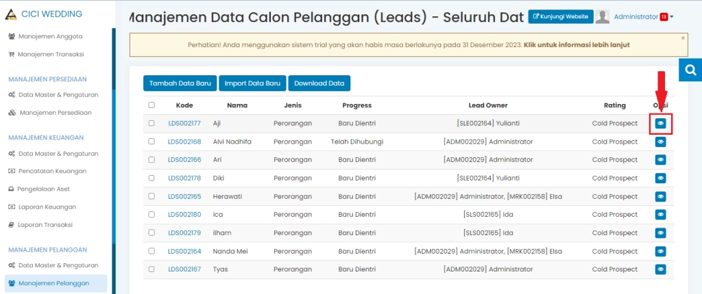
Task: Open lead code LDS002166
Action: tap(184, 160)
